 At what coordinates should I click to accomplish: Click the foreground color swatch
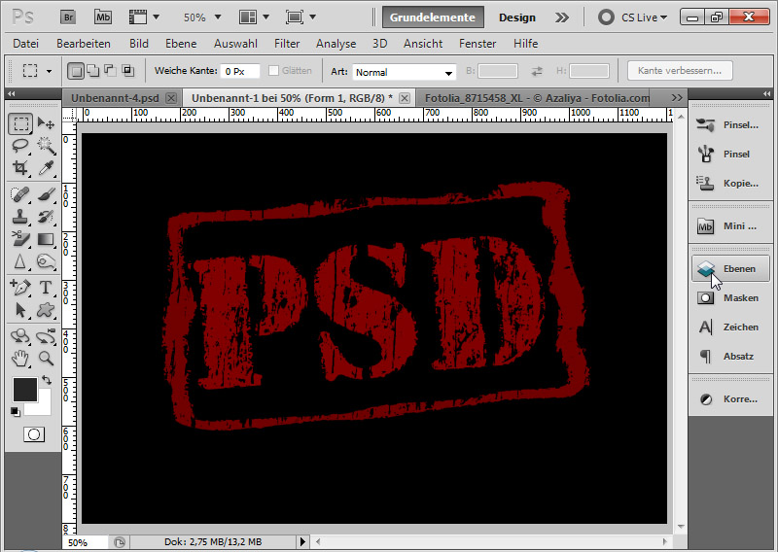(x=24, y=390)
